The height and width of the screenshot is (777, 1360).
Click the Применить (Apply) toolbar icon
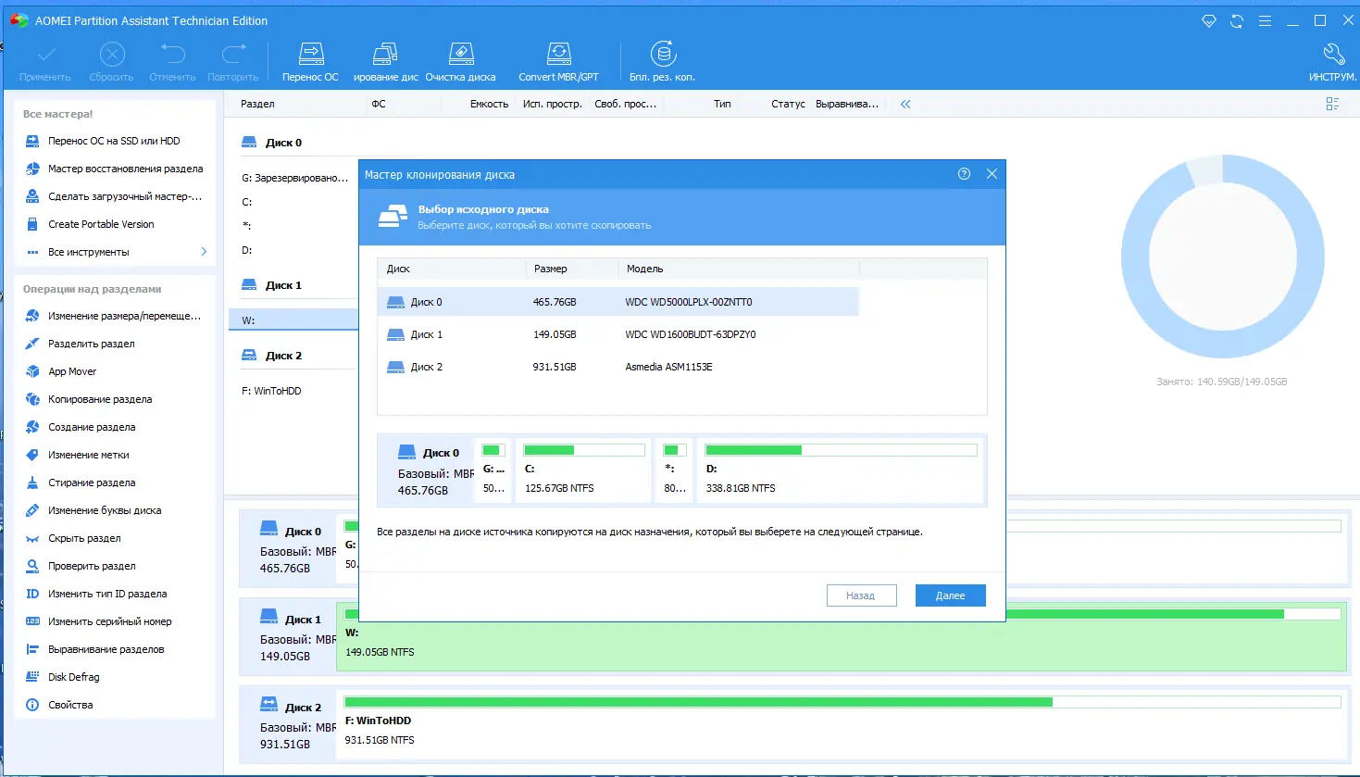[x=45, y=54]
